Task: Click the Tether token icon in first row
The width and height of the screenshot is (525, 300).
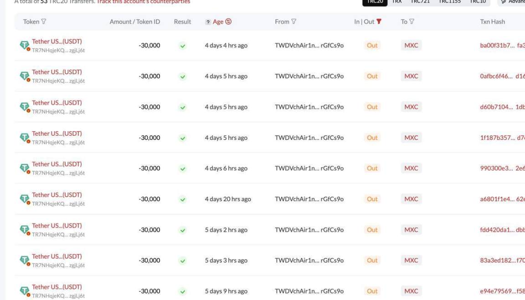Action: click(x=25, y=45)
